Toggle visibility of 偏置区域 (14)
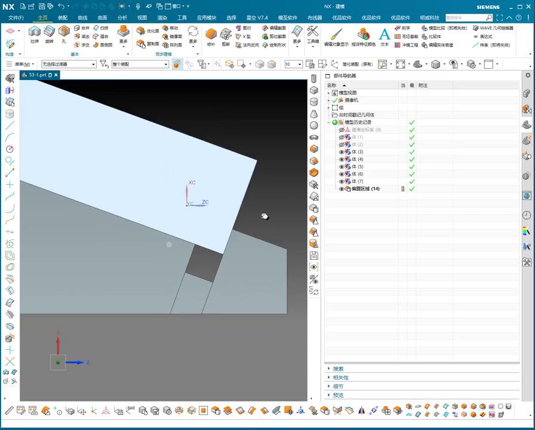 [342, 189]
